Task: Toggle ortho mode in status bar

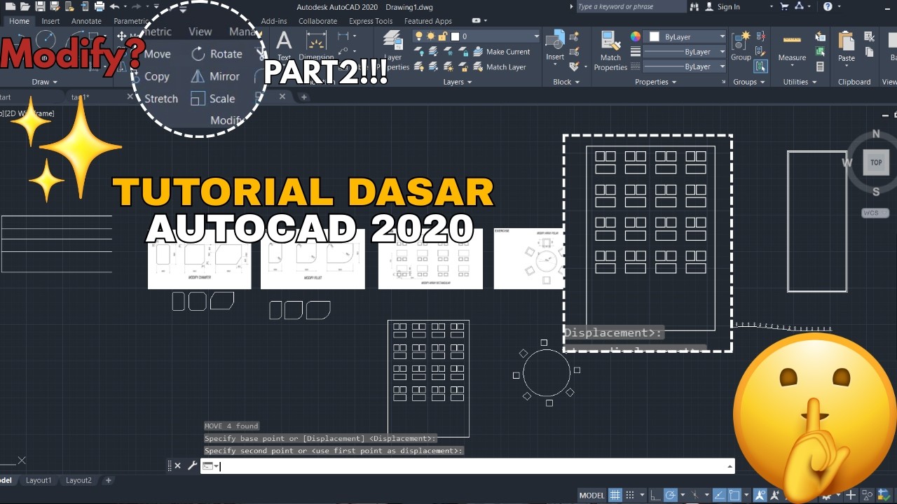Action: (655, 495)
